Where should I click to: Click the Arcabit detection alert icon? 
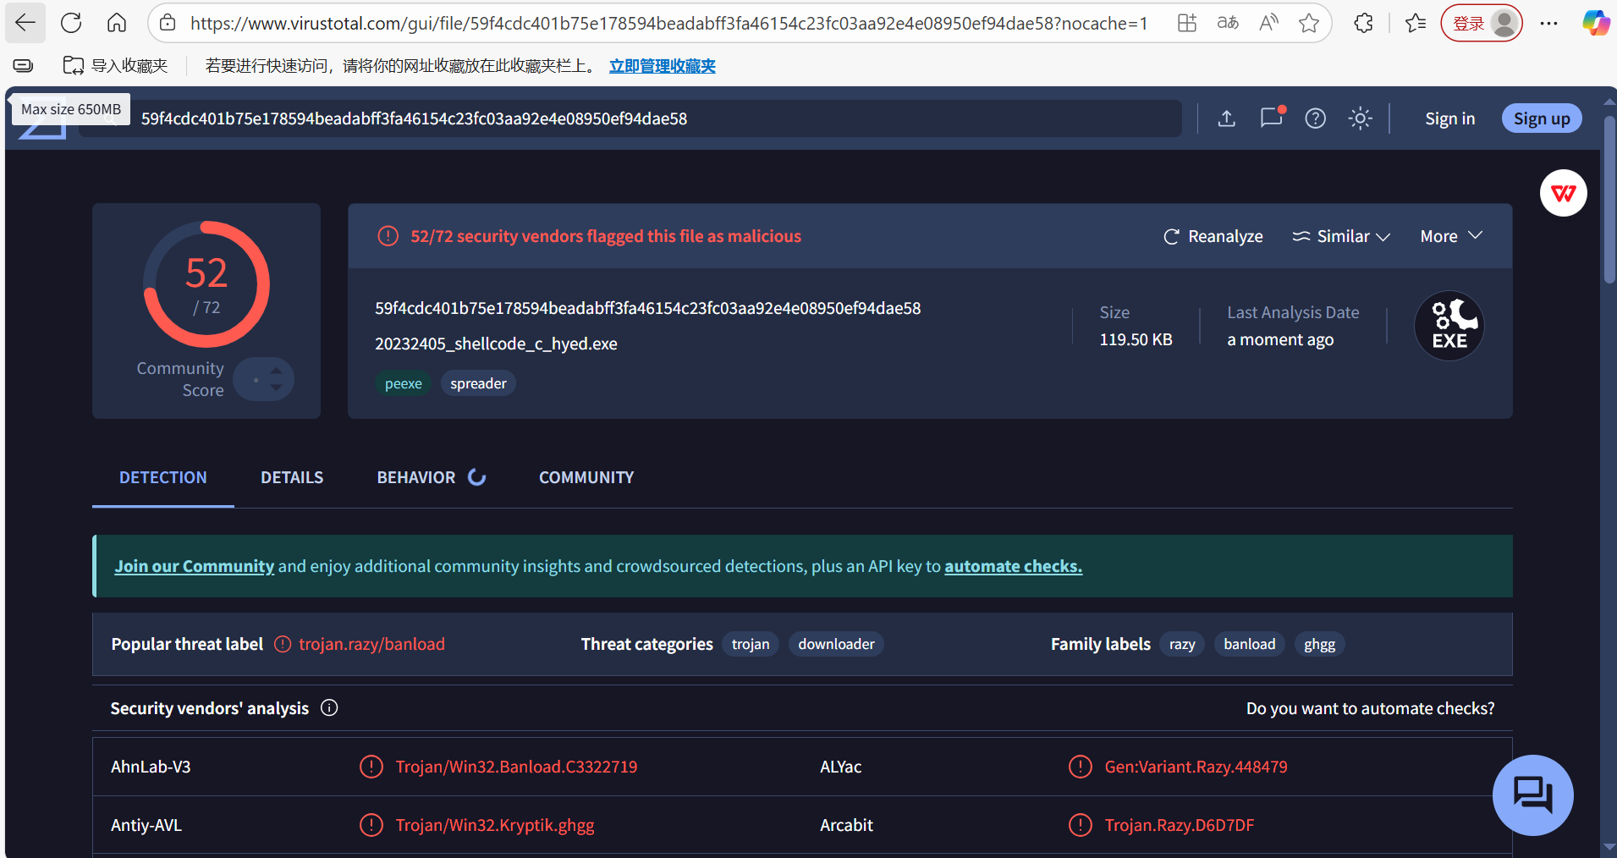(x=1080, y=824)
